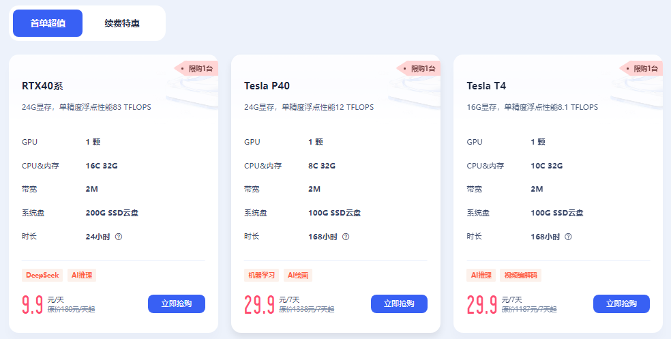671x339 pixels.
Task: Click the Tesla P40 card title
Action: tap(267, 86)
